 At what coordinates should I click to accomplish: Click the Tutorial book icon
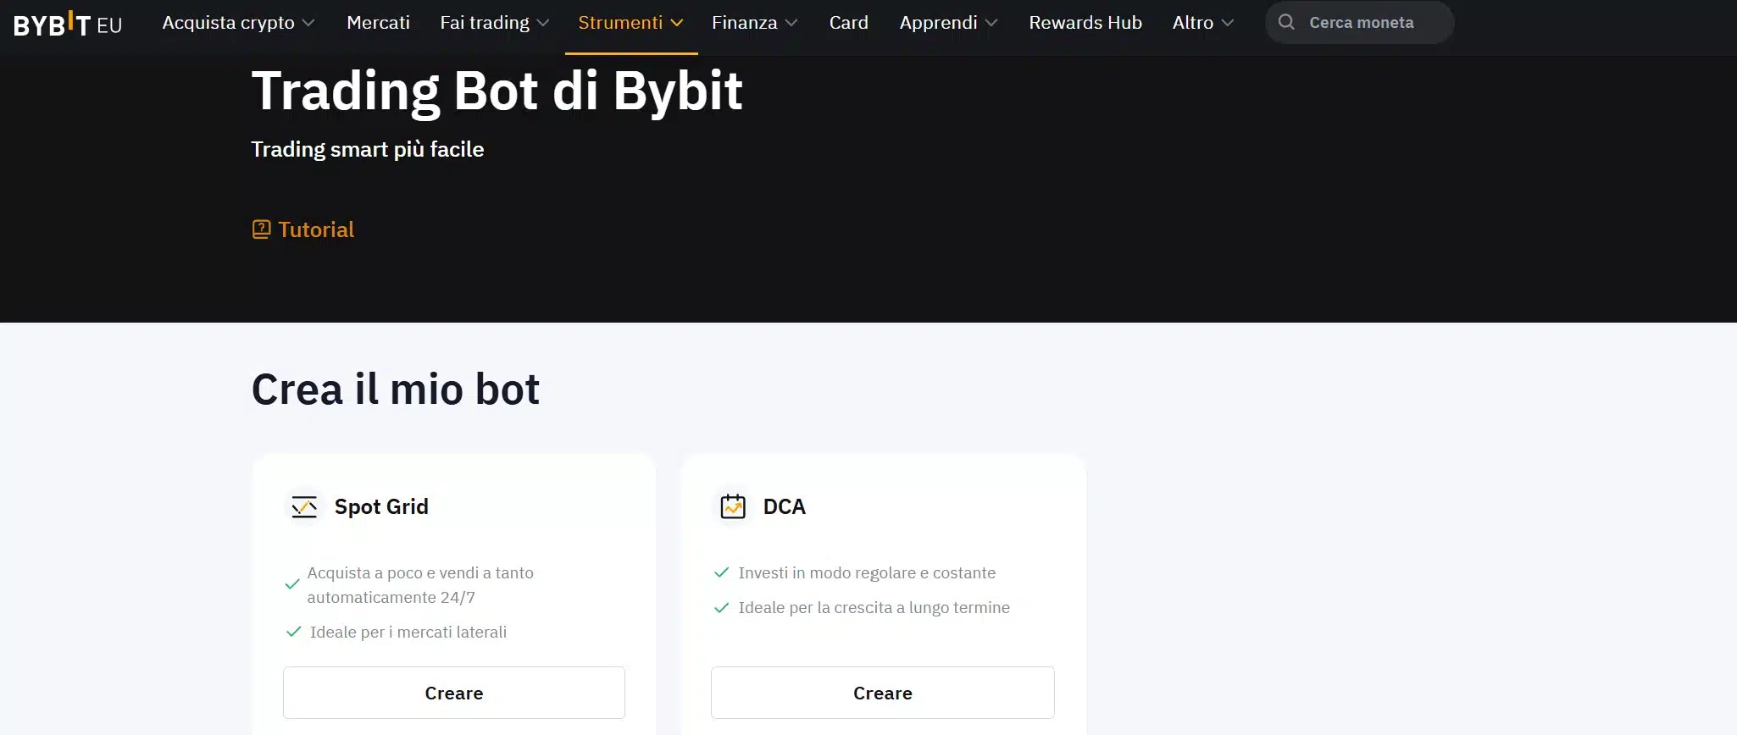[x=261, y=229]
